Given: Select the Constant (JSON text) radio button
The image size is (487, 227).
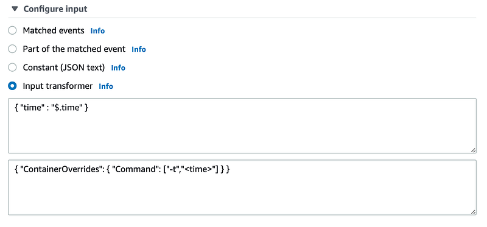Looking at the screenshot, I should point(12,68).
